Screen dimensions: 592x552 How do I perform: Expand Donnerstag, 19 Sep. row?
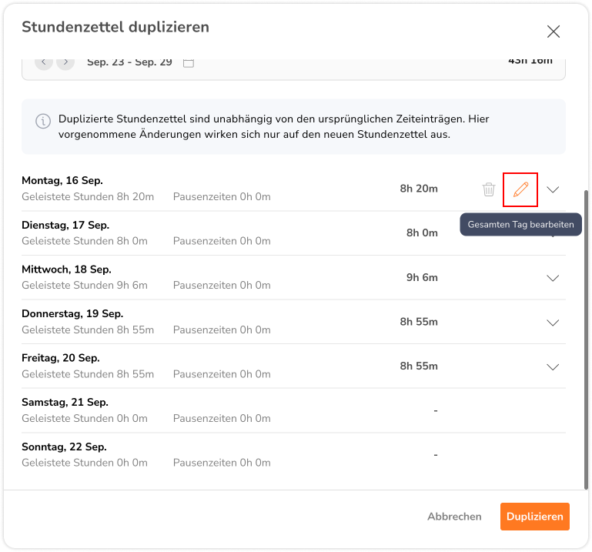(x=553, y=323)
